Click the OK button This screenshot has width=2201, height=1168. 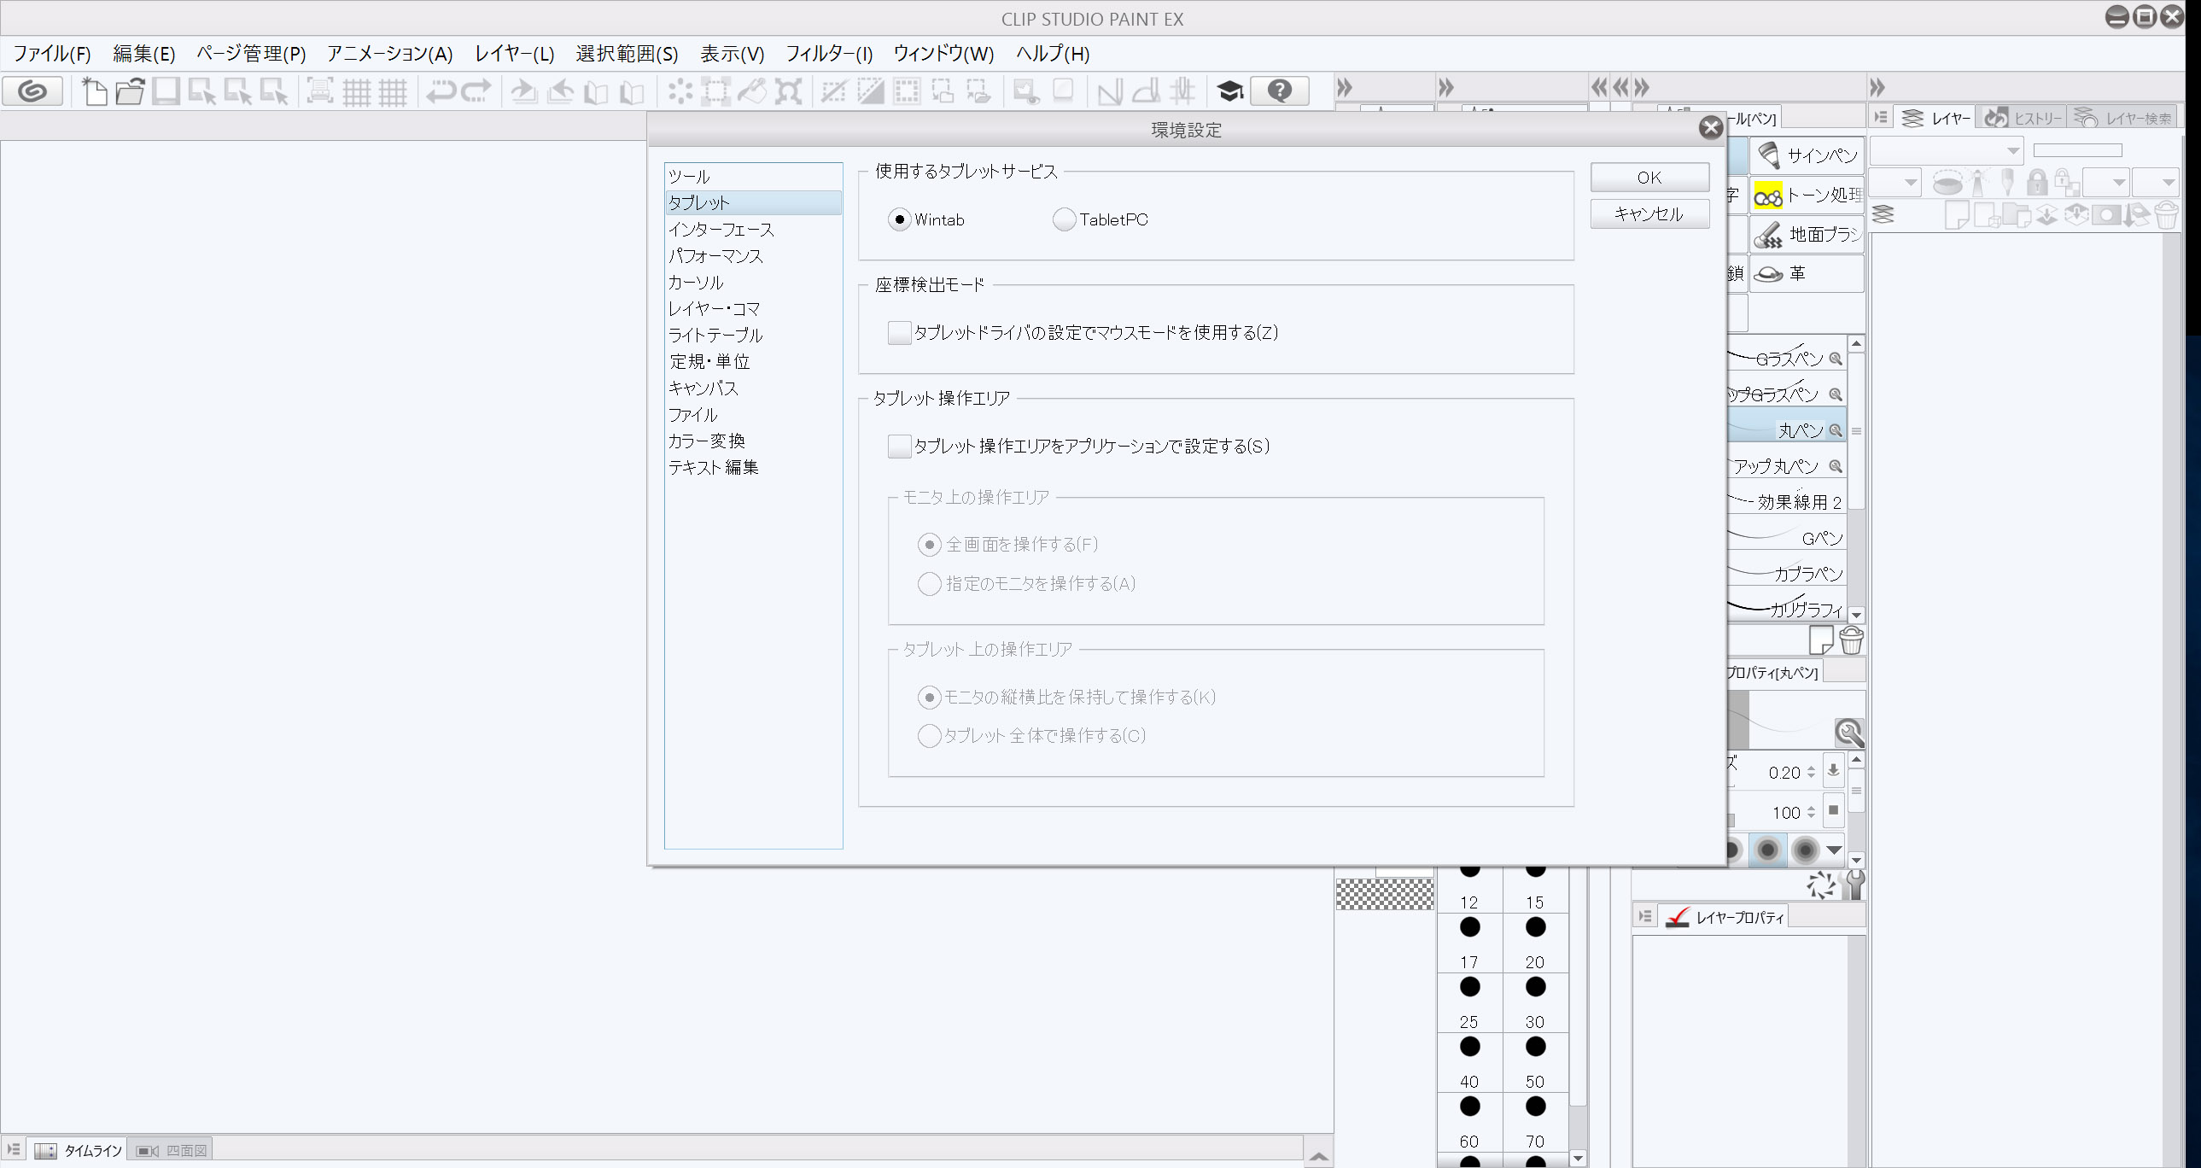(x=1648, y=177)
